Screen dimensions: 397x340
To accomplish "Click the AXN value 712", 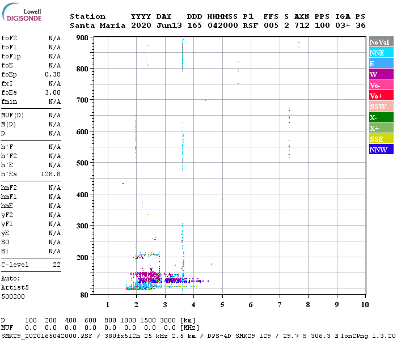I will click(x=302, y=25).
